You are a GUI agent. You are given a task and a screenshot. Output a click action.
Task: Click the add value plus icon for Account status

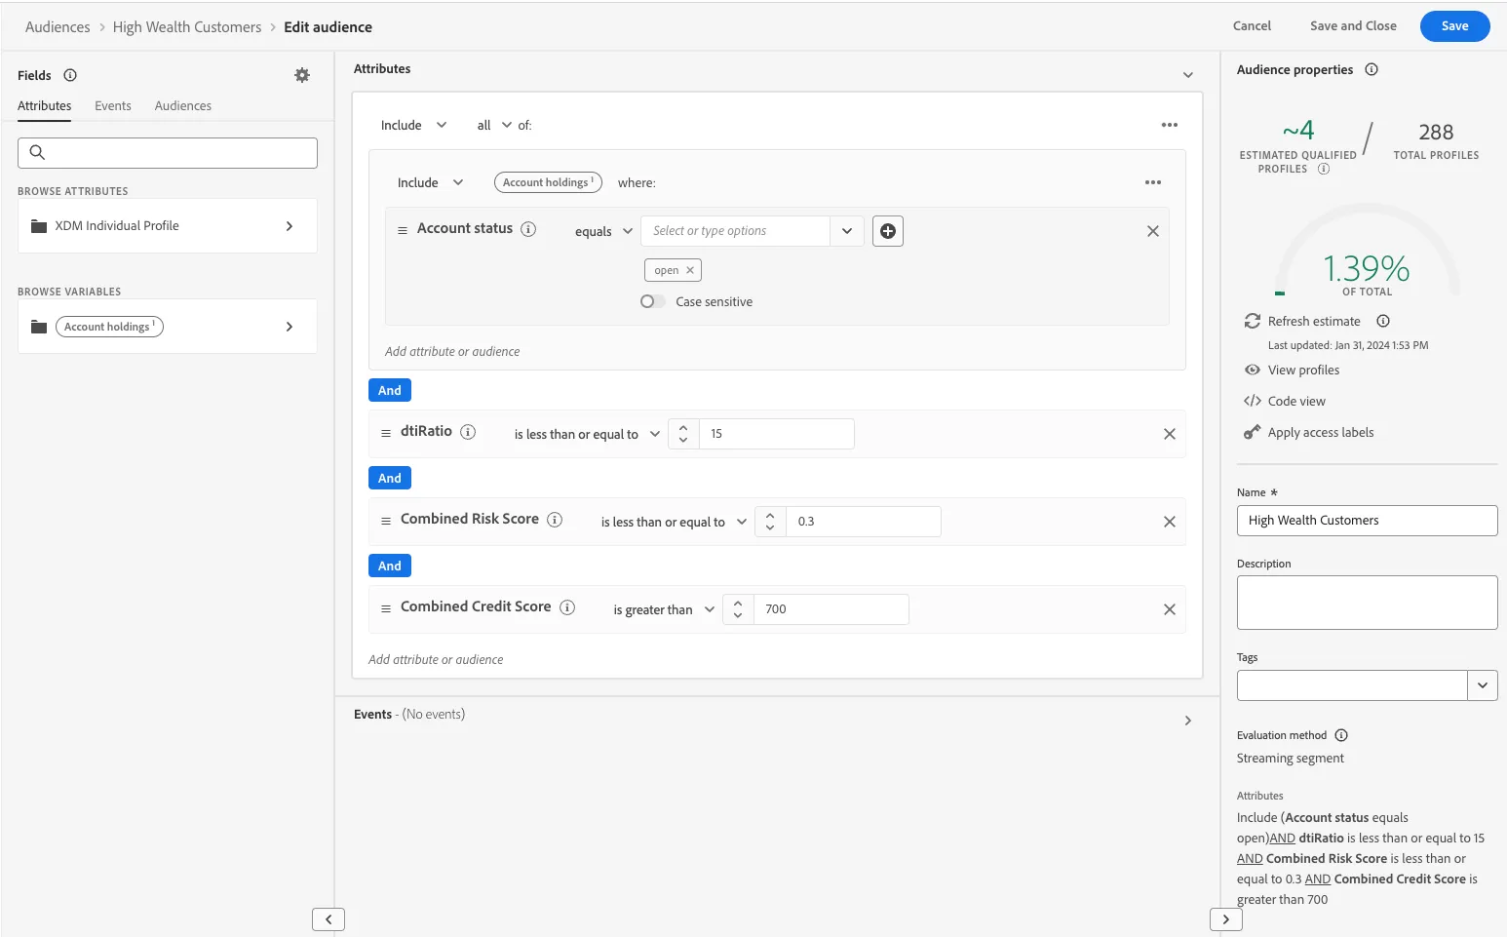pyautogui.click(x=888, y=231)
